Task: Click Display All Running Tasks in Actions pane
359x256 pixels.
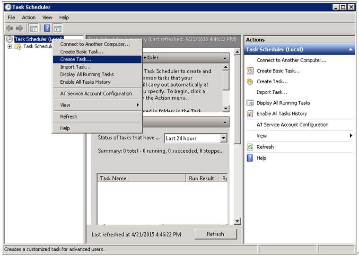Action: point(283,103)
